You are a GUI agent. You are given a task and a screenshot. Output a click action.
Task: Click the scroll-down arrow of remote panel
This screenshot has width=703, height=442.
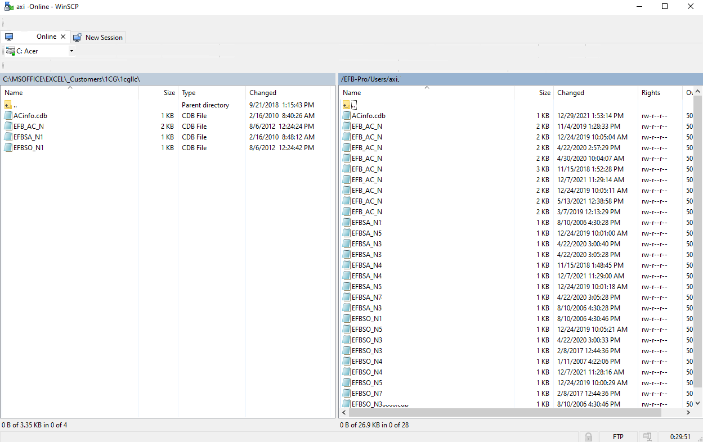[698, 403]
